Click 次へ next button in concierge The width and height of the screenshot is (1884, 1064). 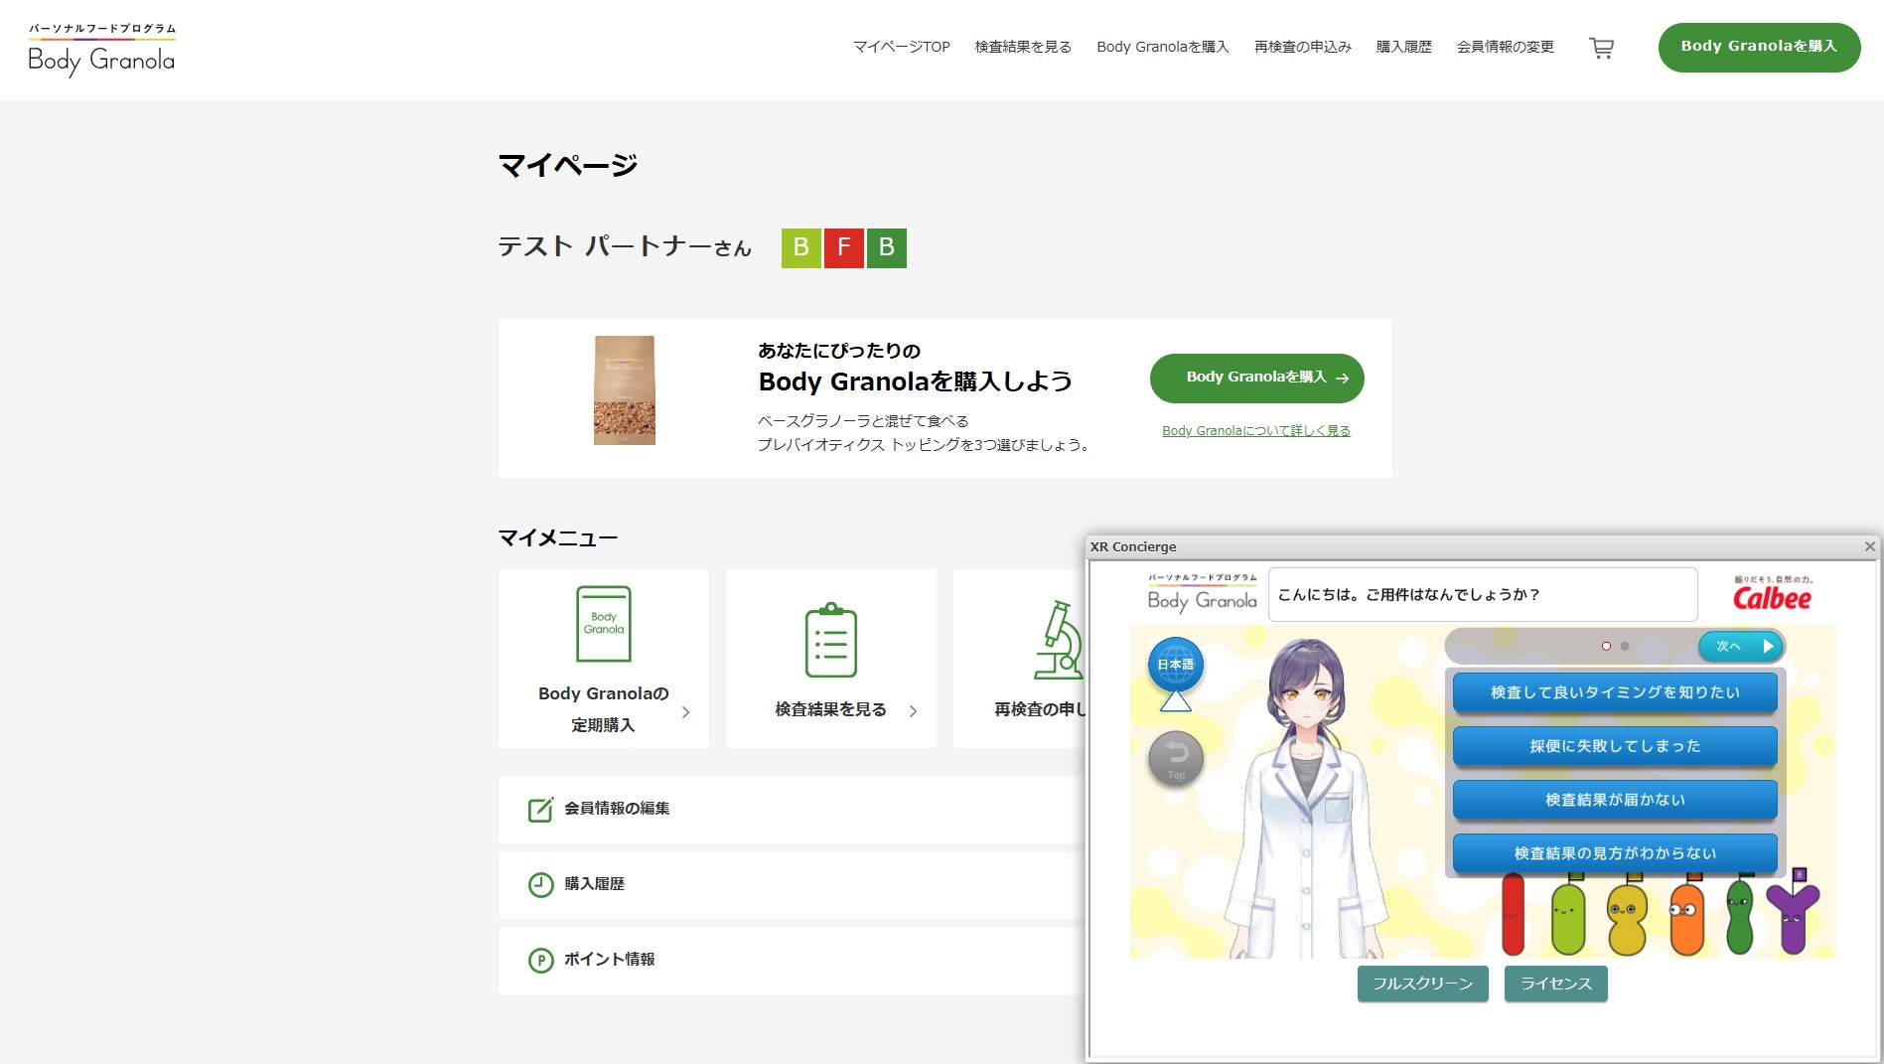1742,646
